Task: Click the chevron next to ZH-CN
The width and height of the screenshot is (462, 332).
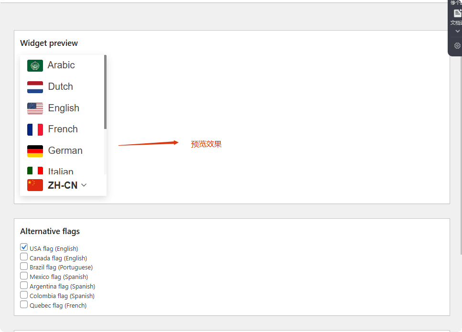Action: click(x=84, y=185)
